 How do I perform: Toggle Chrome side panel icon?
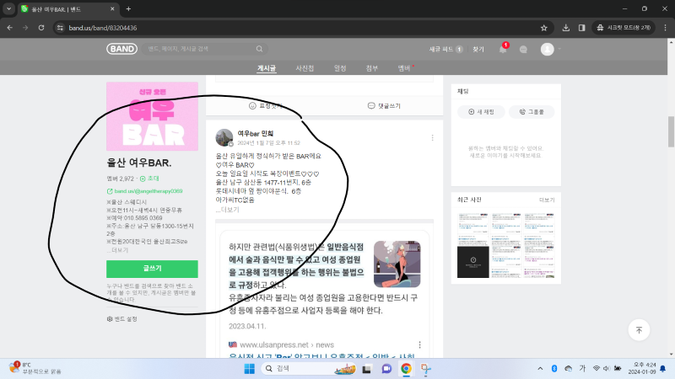(x=581, y=28)
